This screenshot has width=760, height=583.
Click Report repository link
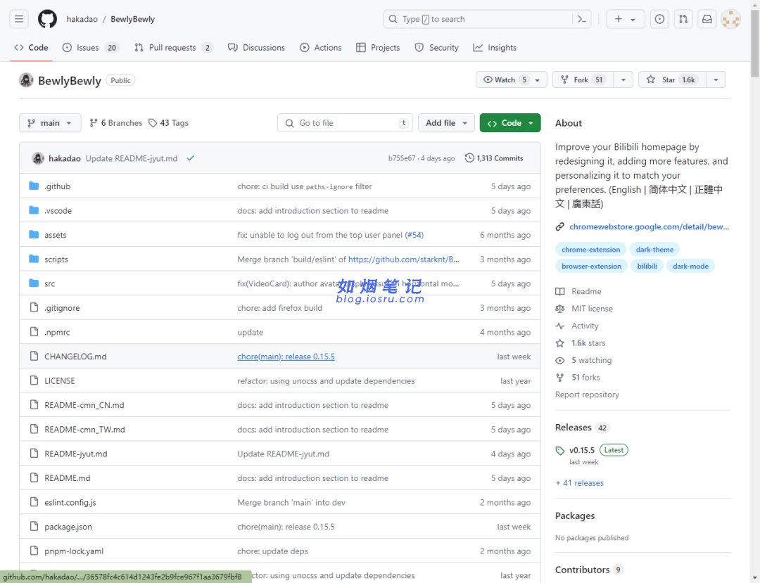pyautogui.click(x=587, y=394)
